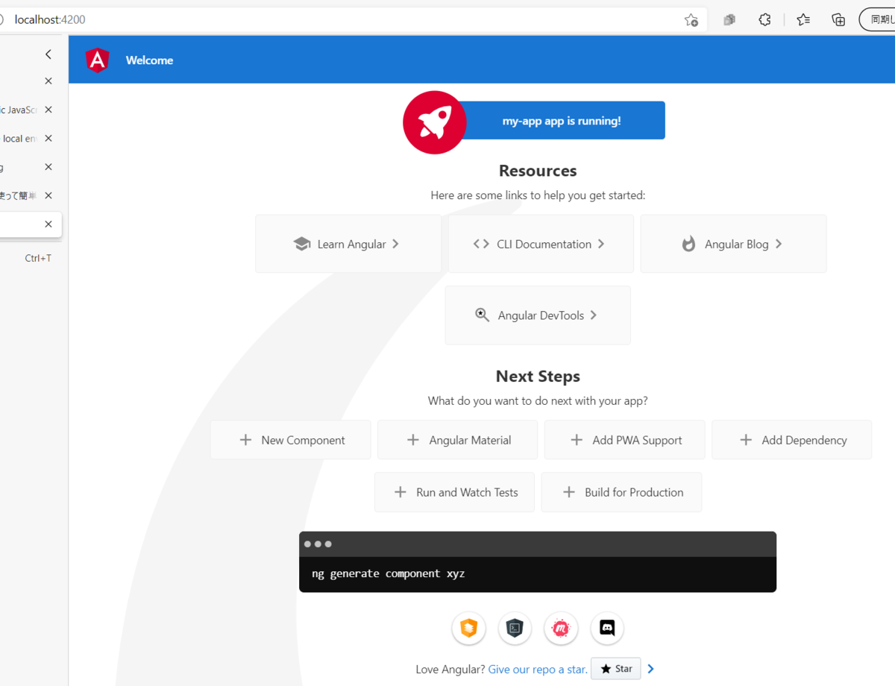The height and width of the screenshot is (686, 895).
Task: Open the Angular Blog card
Action: click(x=733, y=244)
